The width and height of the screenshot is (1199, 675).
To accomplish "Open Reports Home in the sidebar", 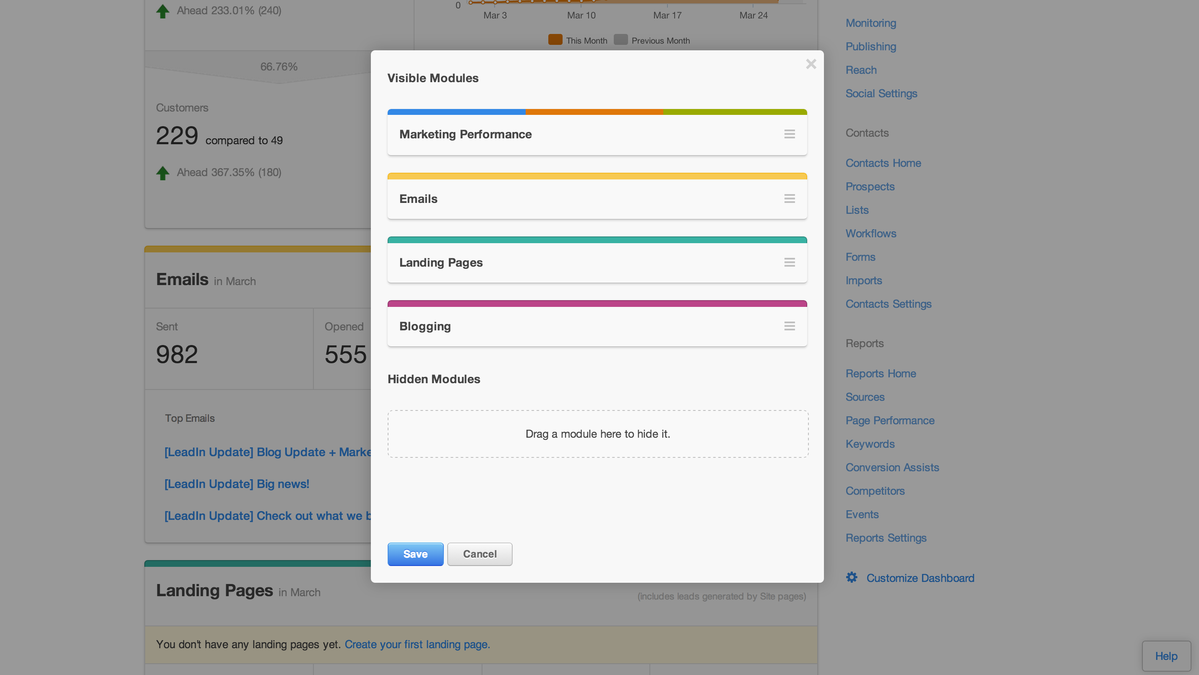I will click(880, 373).
